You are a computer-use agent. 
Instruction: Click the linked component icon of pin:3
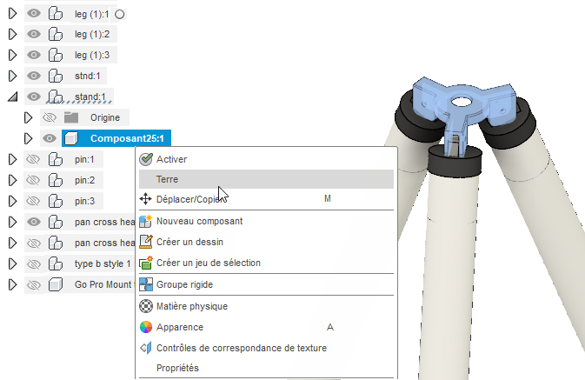pyautogui.click(x=56, y=202)
